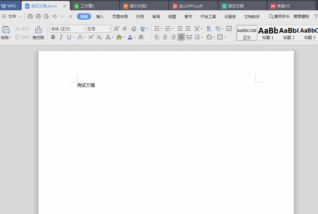Toggle superscript formatting
Image resolution: width=318 pixels, height=214 pixels.
[91, 37]
